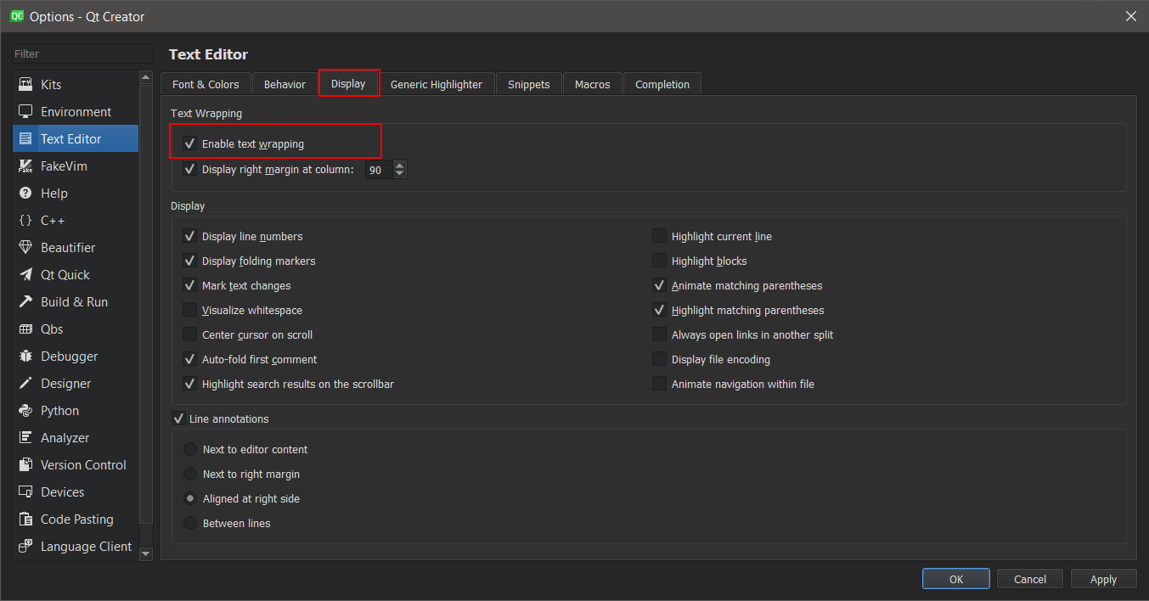Select Between lines radio button

[x=190, y=524]
